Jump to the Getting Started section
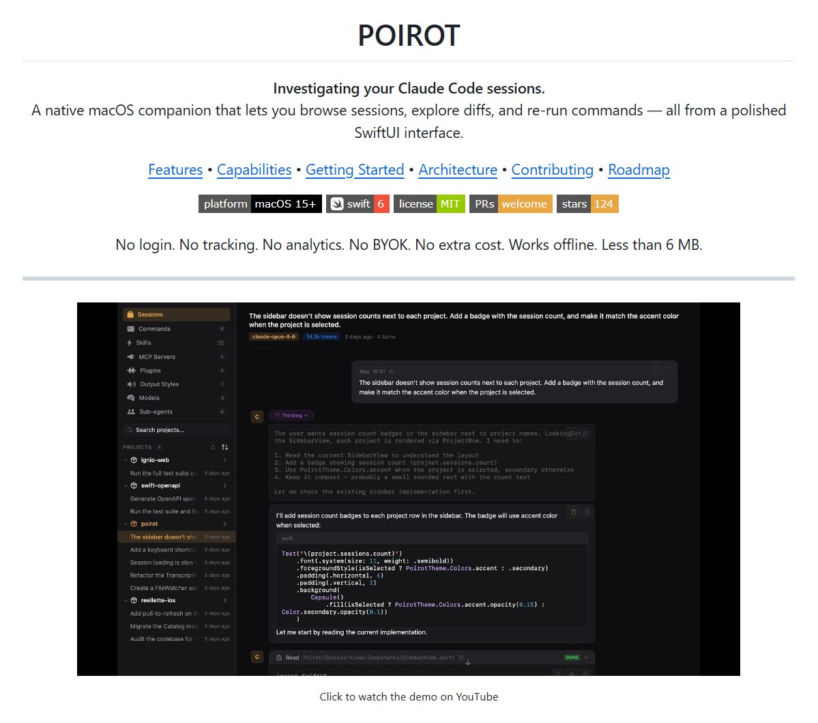 355,170
